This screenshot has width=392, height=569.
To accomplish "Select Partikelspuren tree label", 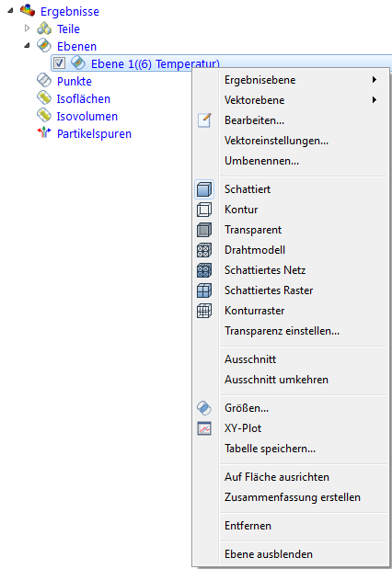I will pos(94,134).
